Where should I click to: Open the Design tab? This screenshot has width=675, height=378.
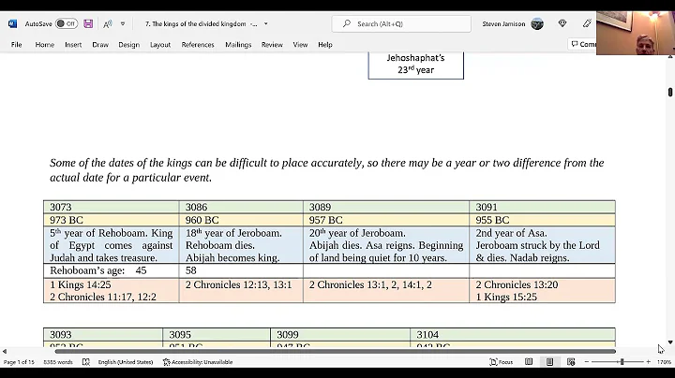pyautogui.click(x=129, y=45)
